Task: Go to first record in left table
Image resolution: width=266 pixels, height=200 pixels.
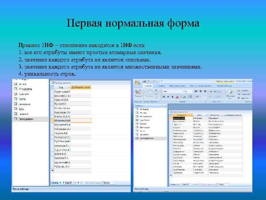Action: click(x=61, y=183)
